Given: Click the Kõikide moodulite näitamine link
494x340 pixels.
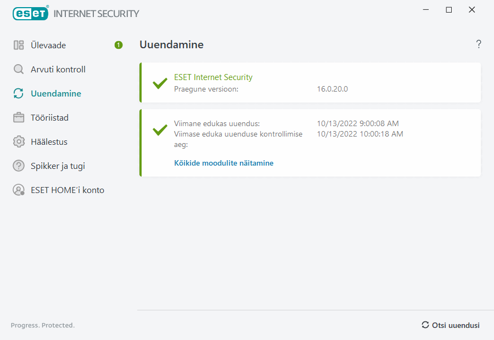Looking at the screenshot, I should [223, 163].
